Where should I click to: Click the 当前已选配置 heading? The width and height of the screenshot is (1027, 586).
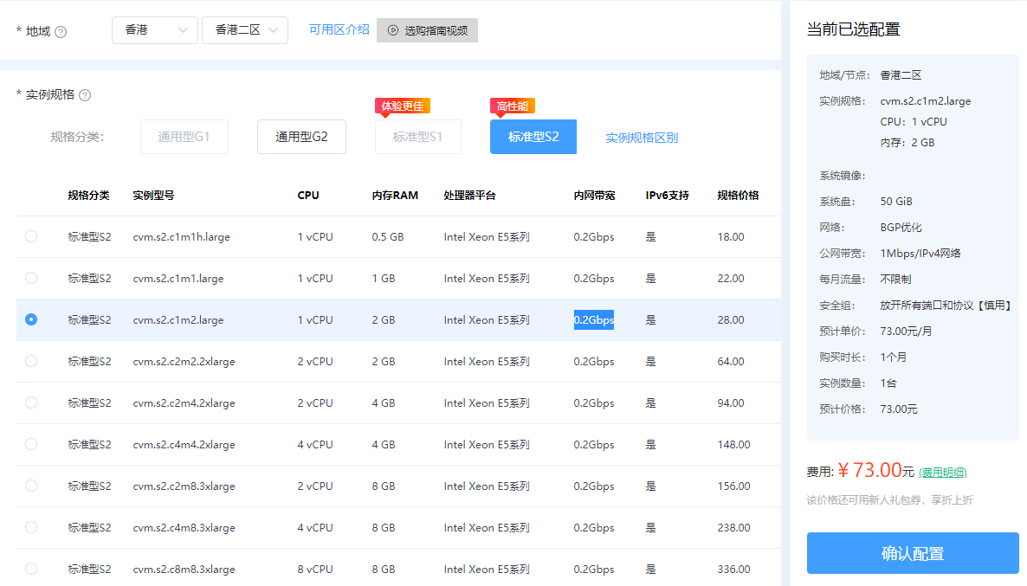tap(853, 29)
